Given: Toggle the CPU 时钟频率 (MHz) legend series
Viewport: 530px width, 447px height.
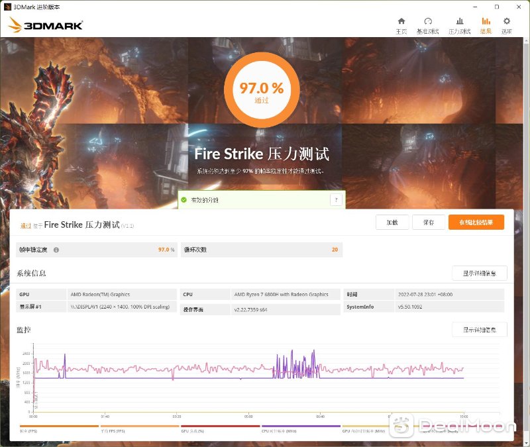Looking at the screenshot, I should [301, 428].
